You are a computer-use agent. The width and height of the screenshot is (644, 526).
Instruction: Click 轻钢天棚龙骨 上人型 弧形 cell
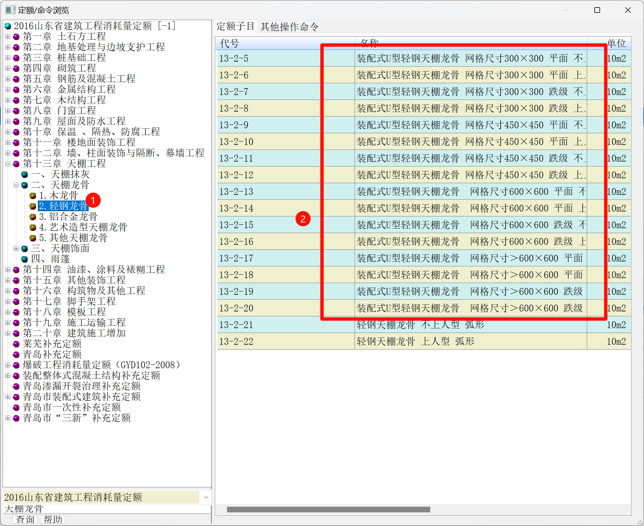[x=471, y=341]
